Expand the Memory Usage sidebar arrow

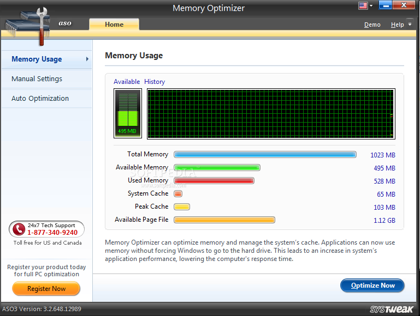pyautogui.click(x=87, y=59)
